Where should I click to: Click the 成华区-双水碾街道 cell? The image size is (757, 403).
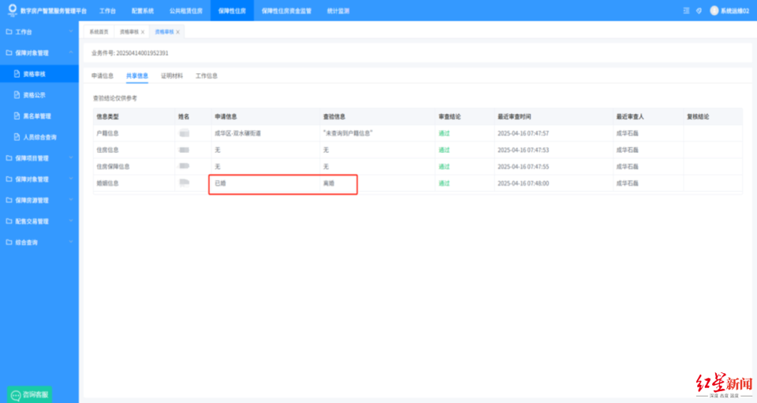237,134
